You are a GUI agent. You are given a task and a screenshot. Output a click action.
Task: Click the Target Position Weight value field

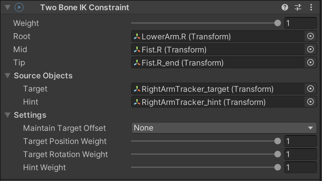[300, 141]
